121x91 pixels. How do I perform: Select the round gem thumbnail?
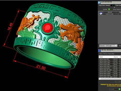pos(101,13)
